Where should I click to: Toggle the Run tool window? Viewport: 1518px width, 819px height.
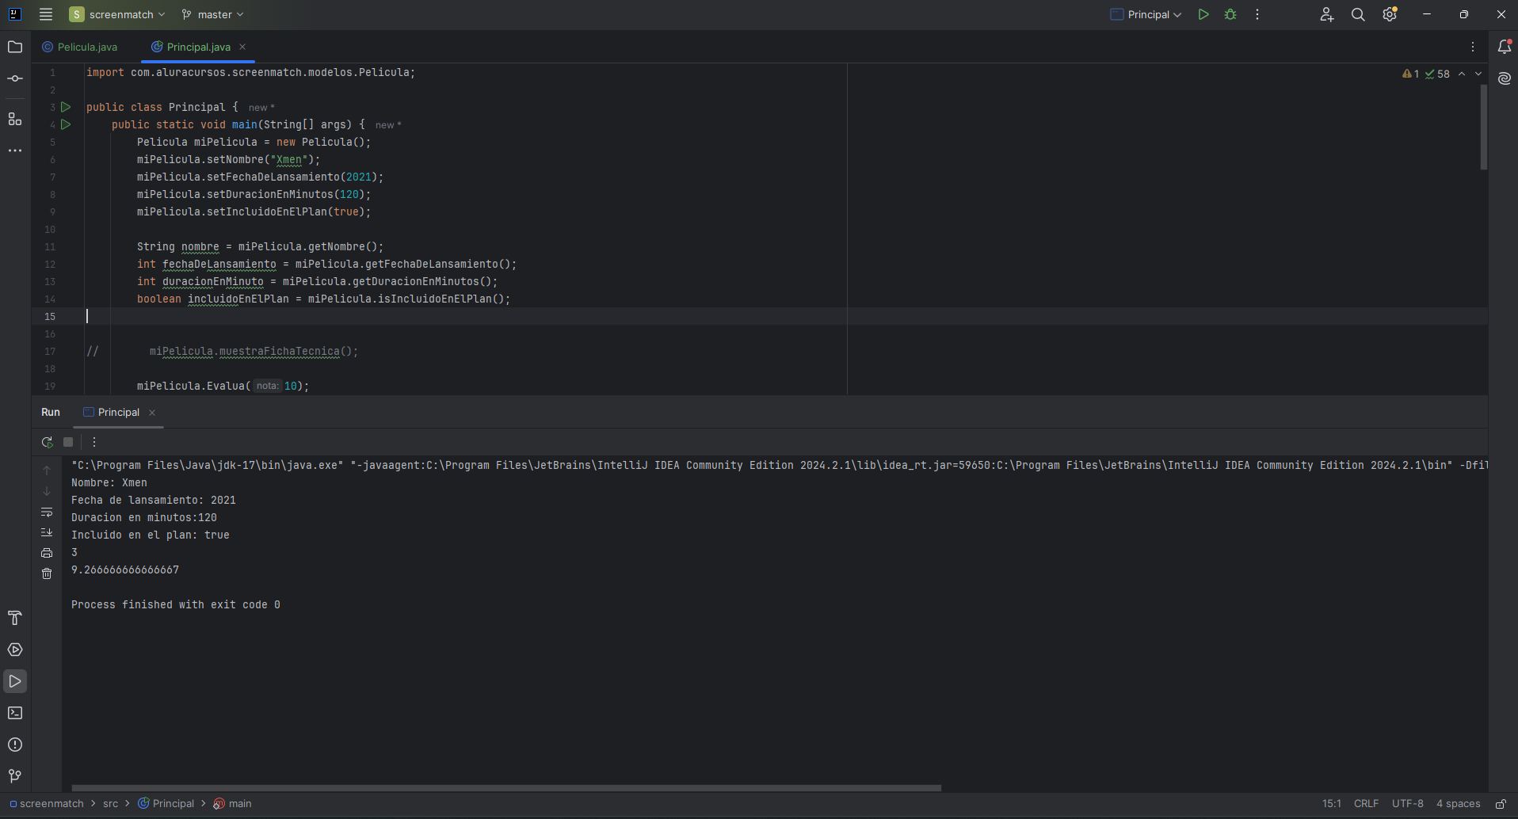pyautogui.click(x=15, y=681)
